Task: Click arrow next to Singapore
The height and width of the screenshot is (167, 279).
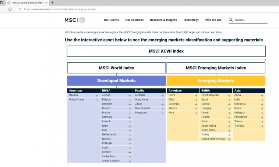Action: coord(162,113)
